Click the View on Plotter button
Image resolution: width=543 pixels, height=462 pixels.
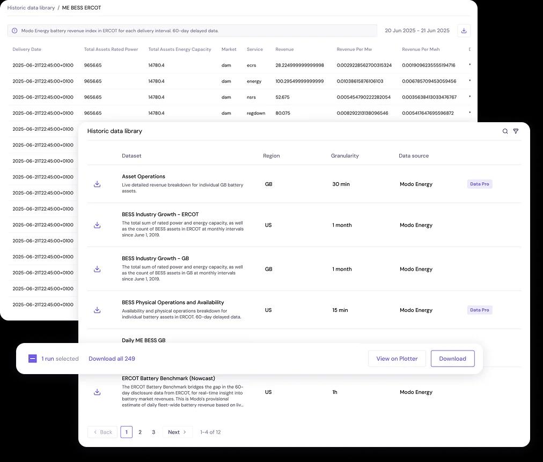pos(397,358)
